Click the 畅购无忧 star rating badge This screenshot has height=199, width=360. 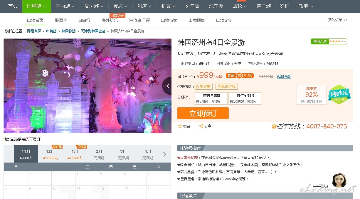(329, 41)
